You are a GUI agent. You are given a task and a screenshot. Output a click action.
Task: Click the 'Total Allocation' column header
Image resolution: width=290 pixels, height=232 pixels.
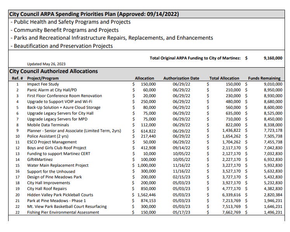(224, 78)
